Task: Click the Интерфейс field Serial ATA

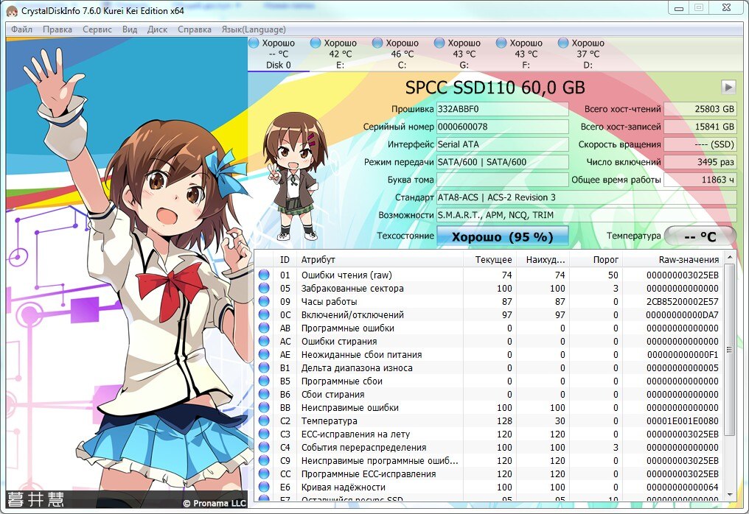Action: 503,144
